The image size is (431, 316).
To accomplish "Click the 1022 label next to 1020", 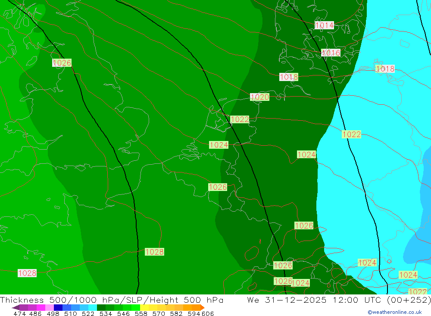I will (240, 119).
